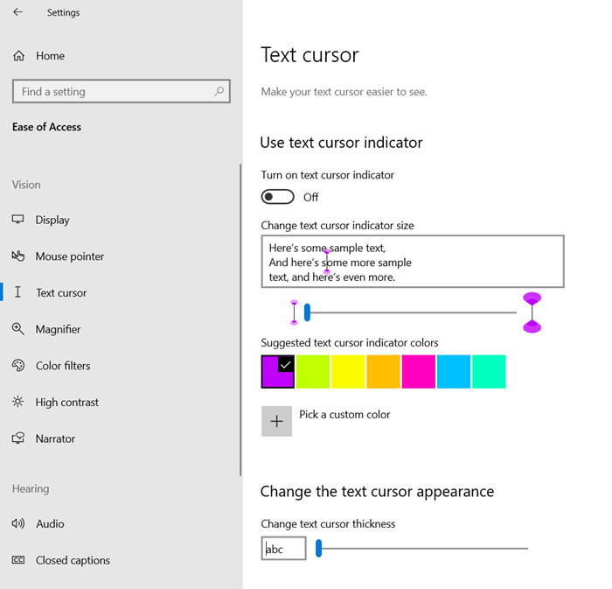Select the light blue indicator color
Viewport: 612px width, 589px height.
point(454,371)
